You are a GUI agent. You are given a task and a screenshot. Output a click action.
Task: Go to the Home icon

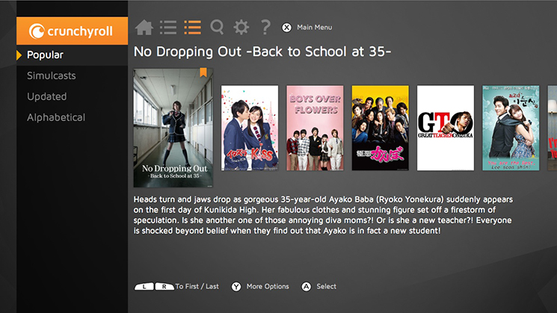coord(144,28)
